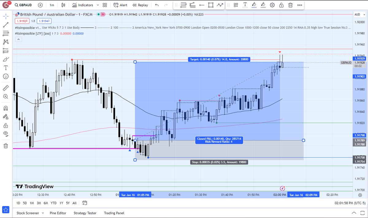This screenshot has width=368, height=218.
Task: Click the 1.91928 sell price button
Action: (x=22, y=21)
